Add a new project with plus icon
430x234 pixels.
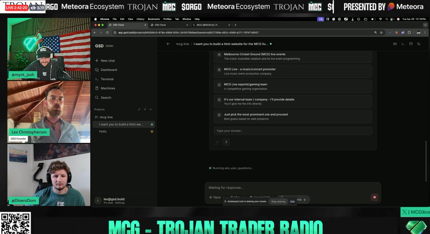(x=150, y=109)
